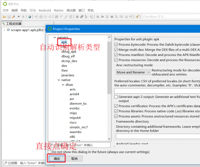Click the save floppy disk toolbar icon
200x167 pixels.
click(x=9, y=17)
